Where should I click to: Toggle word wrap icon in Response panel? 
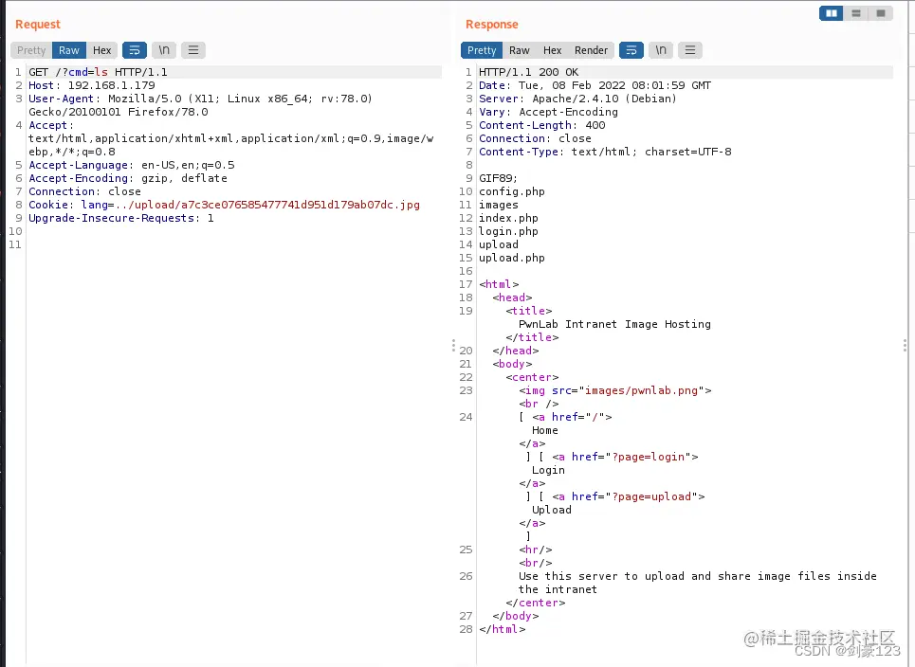tap(631, 50)
